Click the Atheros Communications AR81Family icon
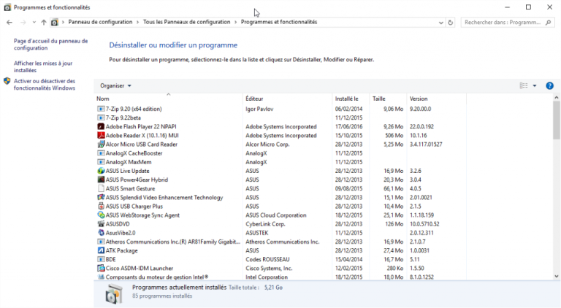Screen dimensions: 561x308 coord(101,242)
